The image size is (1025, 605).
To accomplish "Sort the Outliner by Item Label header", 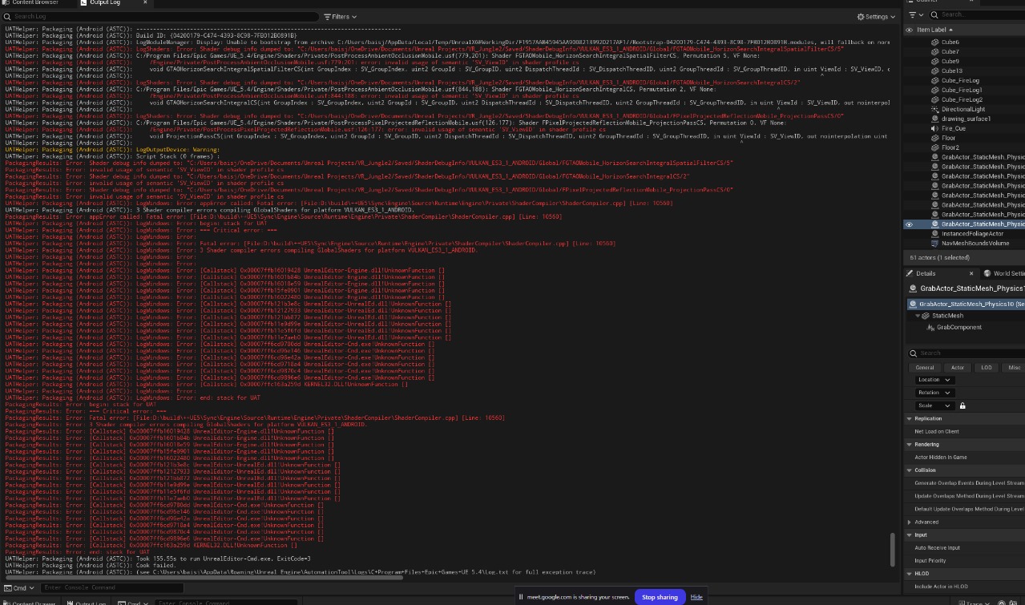I will coord(934,30).
